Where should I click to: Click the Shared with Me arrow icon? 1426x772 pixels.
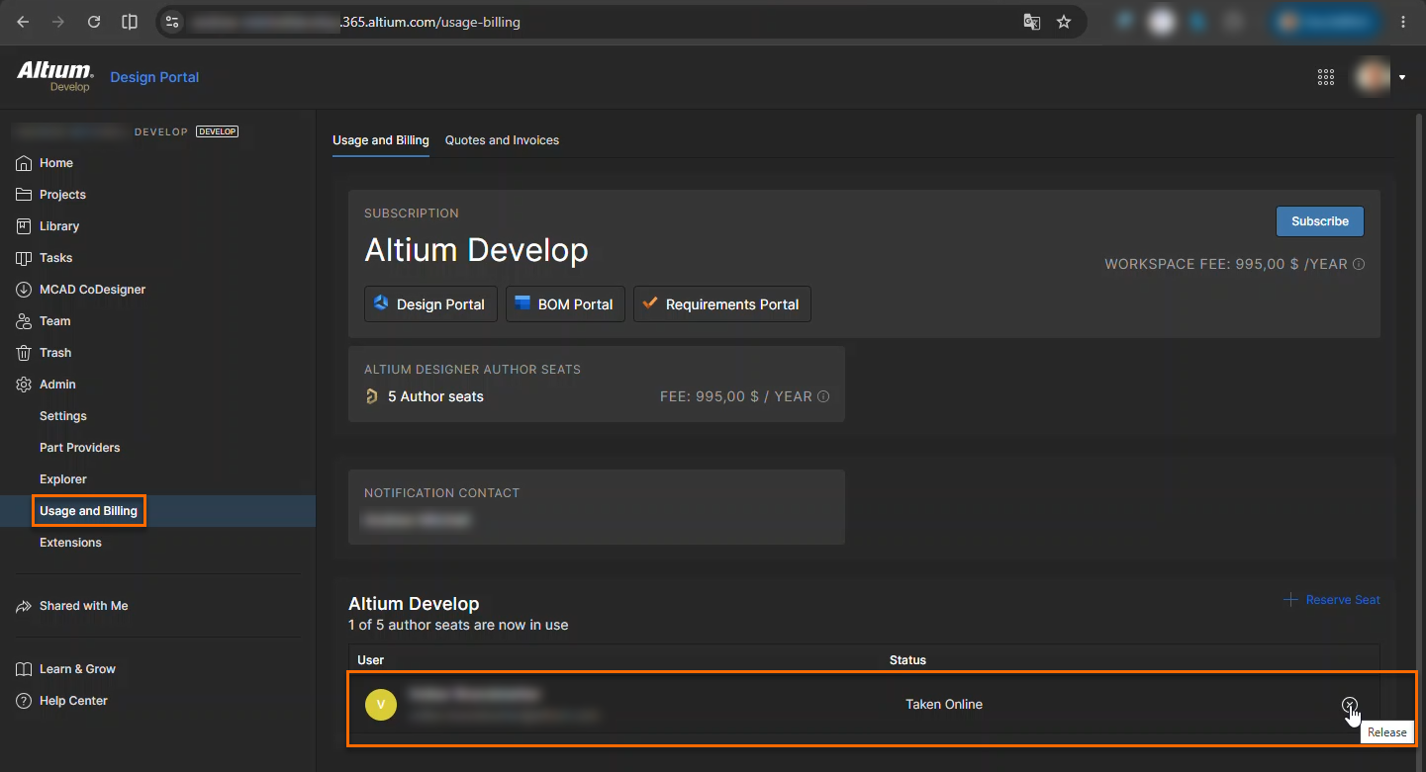tap(24, 606)
